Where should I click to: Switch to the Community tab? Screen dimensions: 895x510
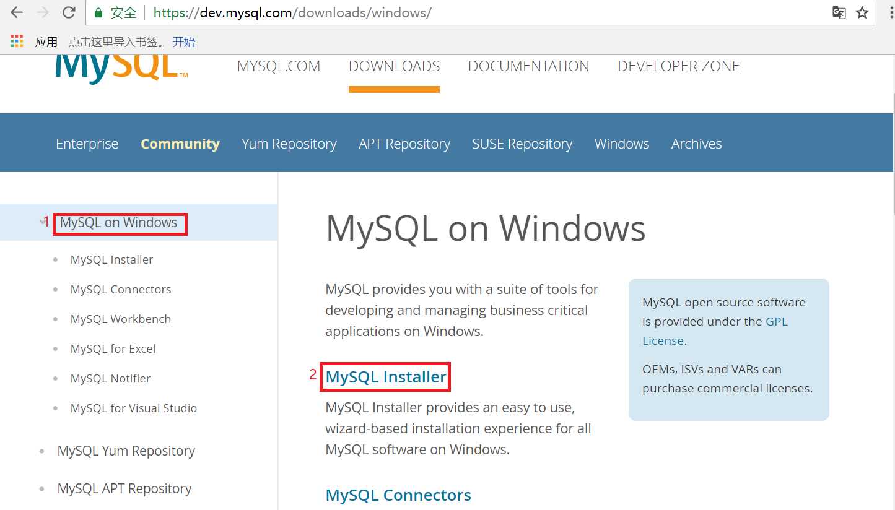[180, 144]
